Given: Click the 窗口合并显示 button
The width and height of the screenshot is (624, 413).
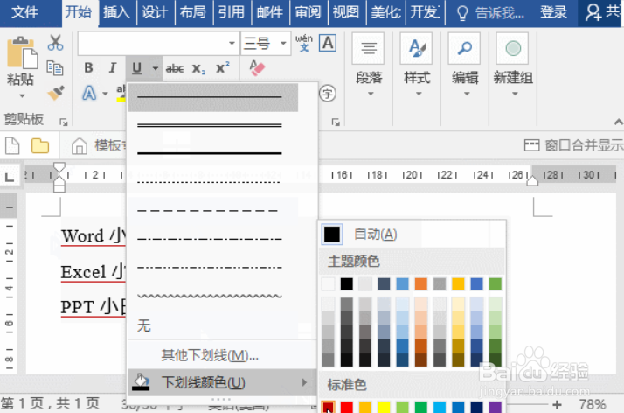Looking at the screenshot, I should pos(573,145).
